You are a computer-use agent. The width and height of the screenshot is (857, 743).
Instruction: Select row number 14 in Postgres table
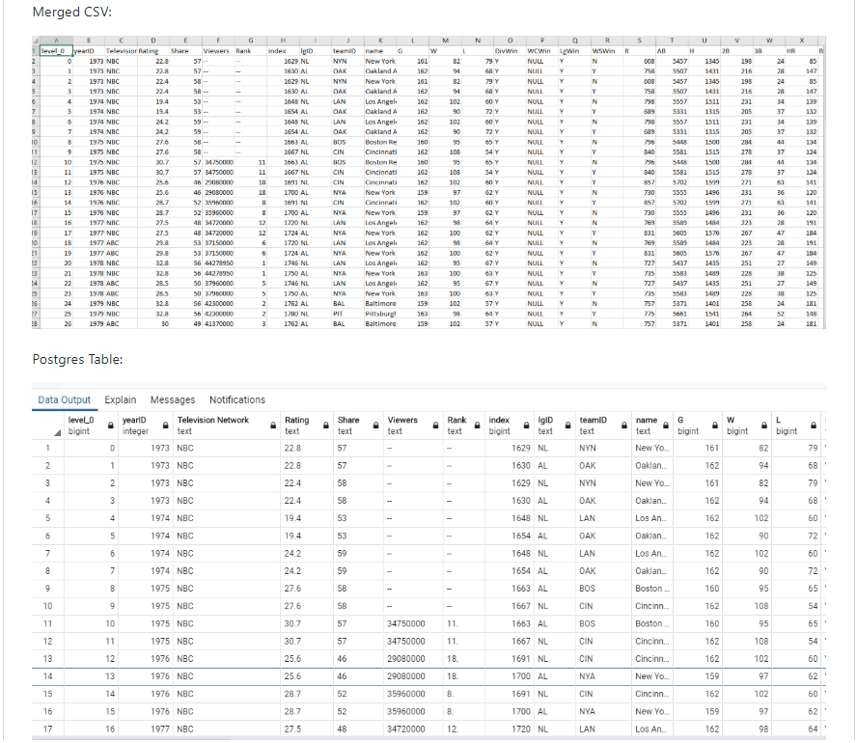coord(47,676)
